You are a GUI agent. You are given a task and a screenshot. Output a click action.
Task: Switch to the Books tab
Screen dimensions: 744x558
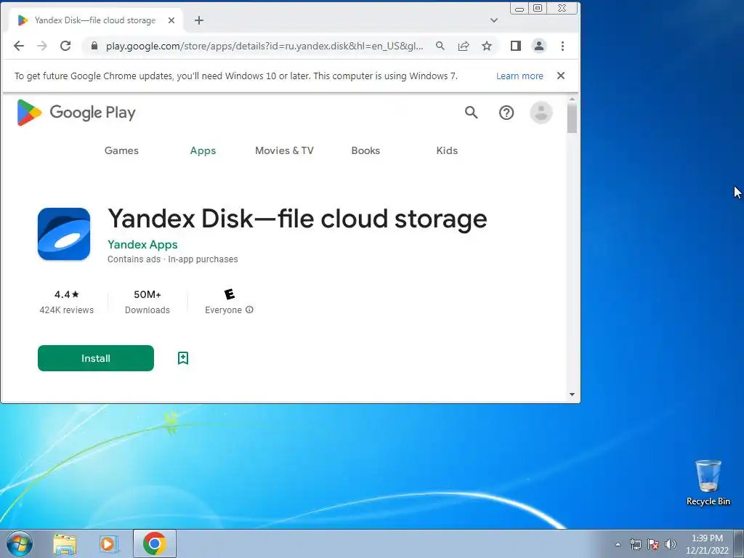tap(365, 150)
